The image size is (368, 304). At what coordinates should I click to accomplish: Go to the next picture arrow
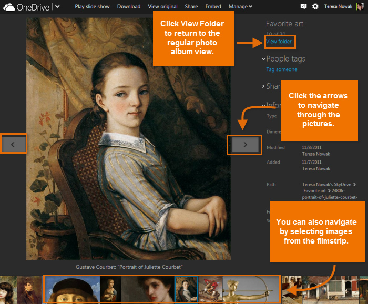(245, 144)
